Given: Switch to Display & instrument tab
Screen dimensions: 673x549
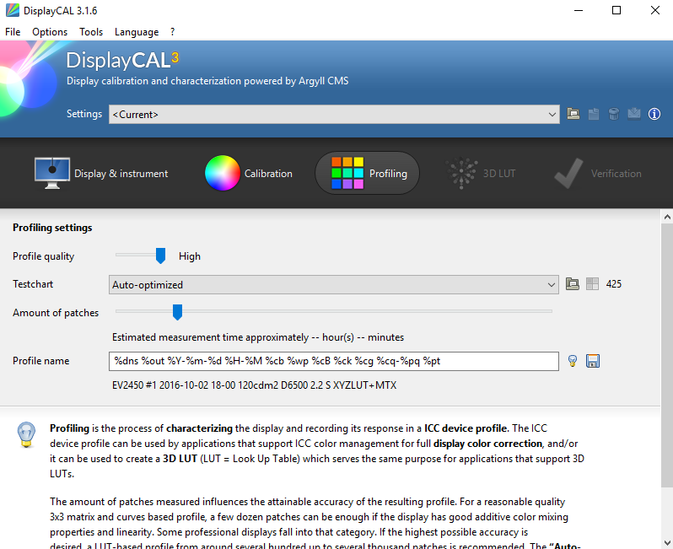Looking at the screenshot, I should point(101,173).
